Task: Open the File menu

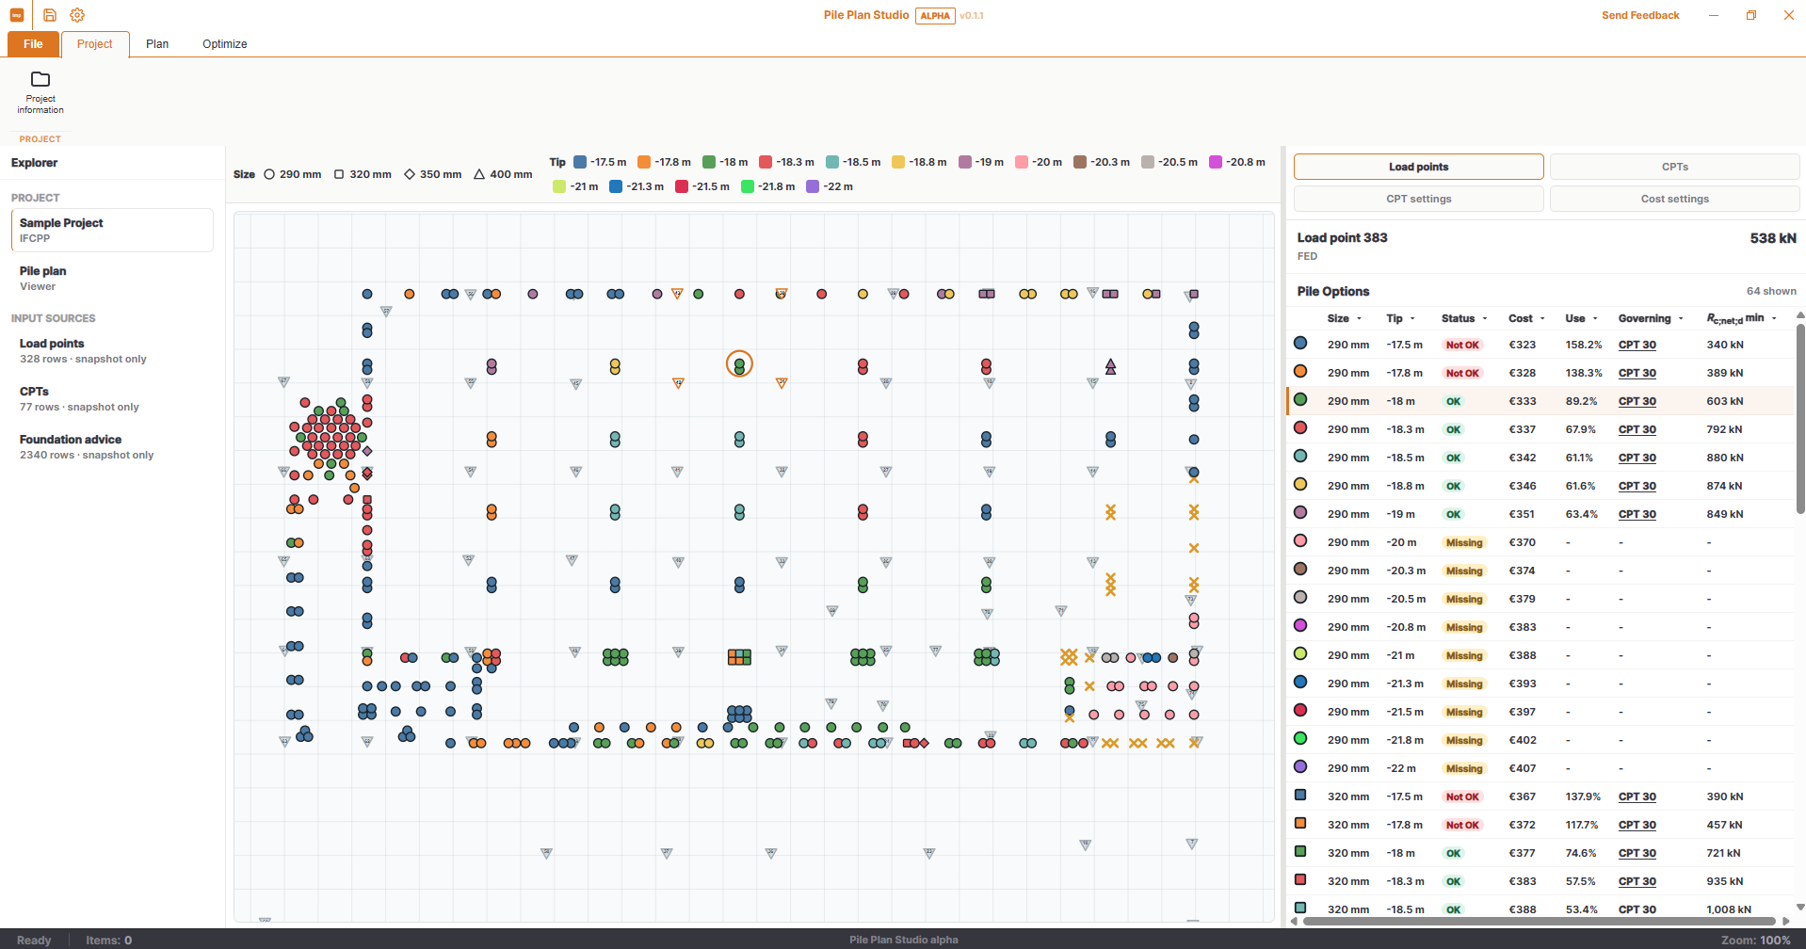Action: coord(33,44)
